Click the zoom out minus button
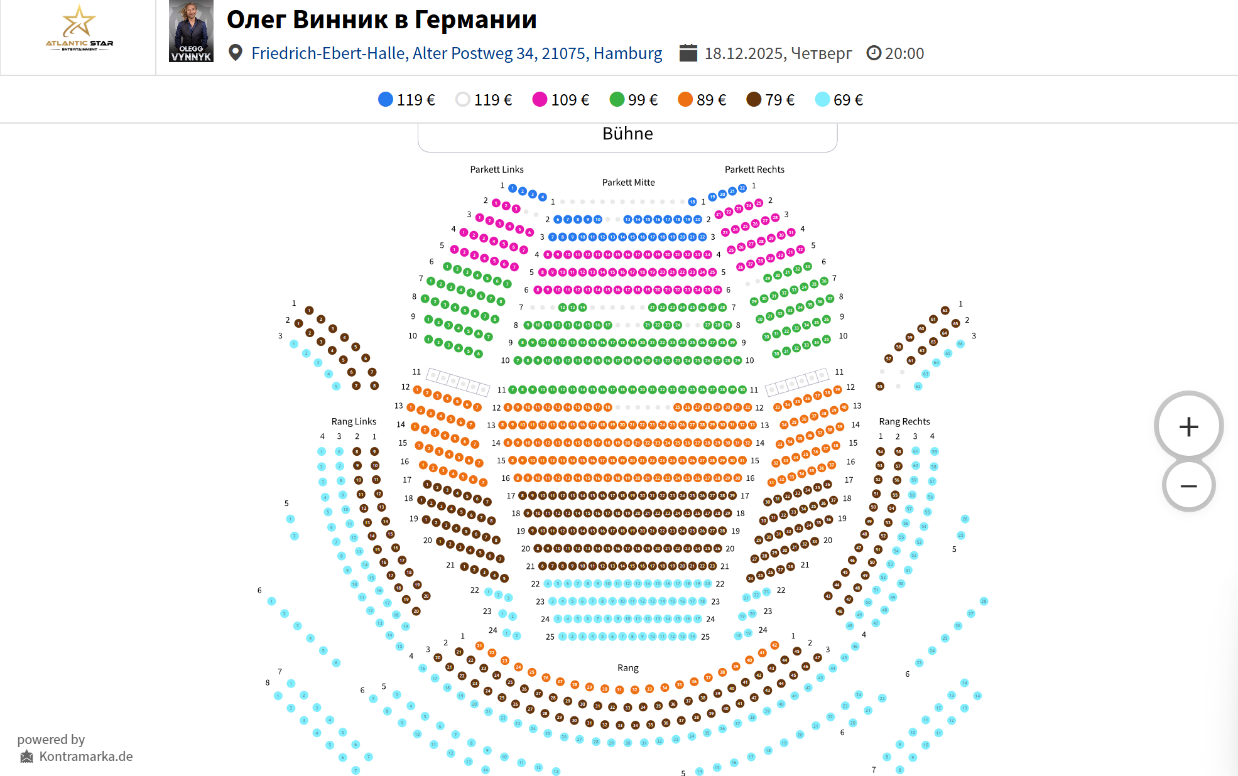Image resolution: width=1238 pixels, height=776 pixels. coord(1188,486)
